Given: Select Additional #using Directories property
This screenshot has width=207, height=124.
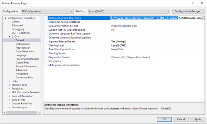Looking at the screenshot, I should click(x=64, y=22).
